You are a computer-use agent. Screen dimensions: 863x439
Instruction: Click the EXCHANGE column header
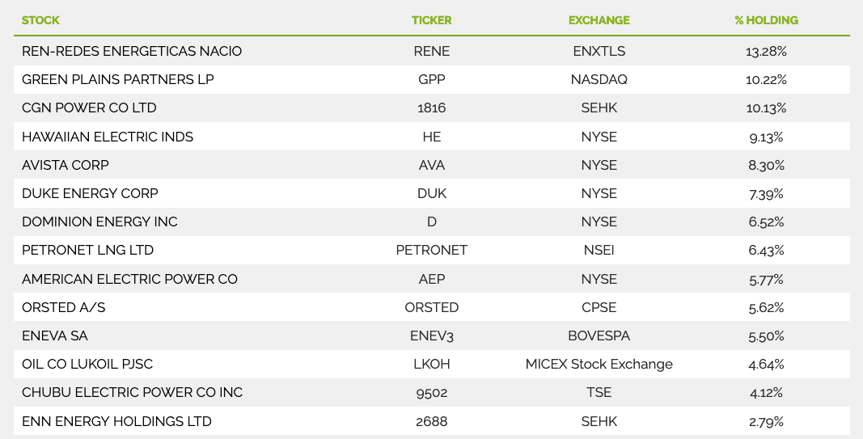pyautogui.click(x=599, y=20)
